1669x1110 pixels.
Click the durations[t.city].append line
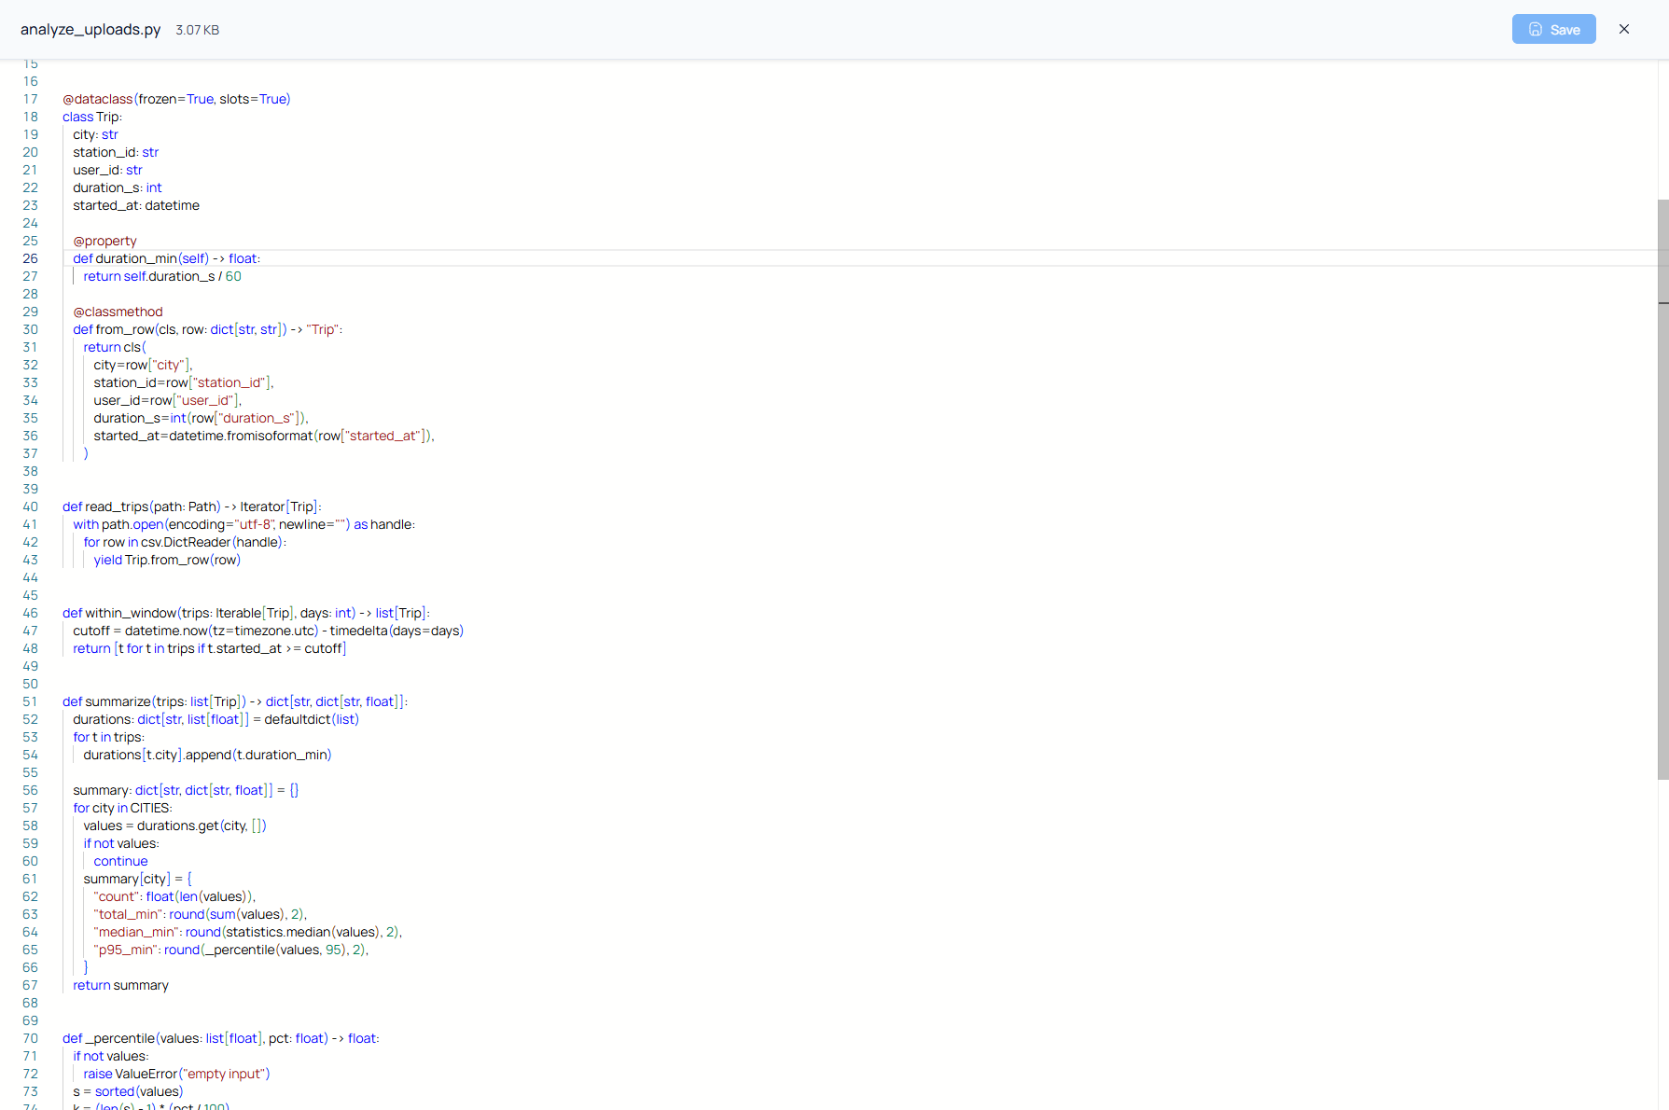click(207, 755)
